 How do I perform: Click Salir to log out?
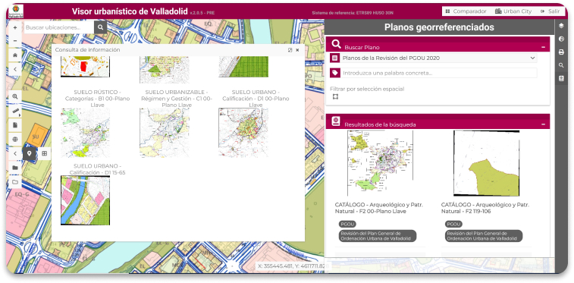tap(550, 11)
